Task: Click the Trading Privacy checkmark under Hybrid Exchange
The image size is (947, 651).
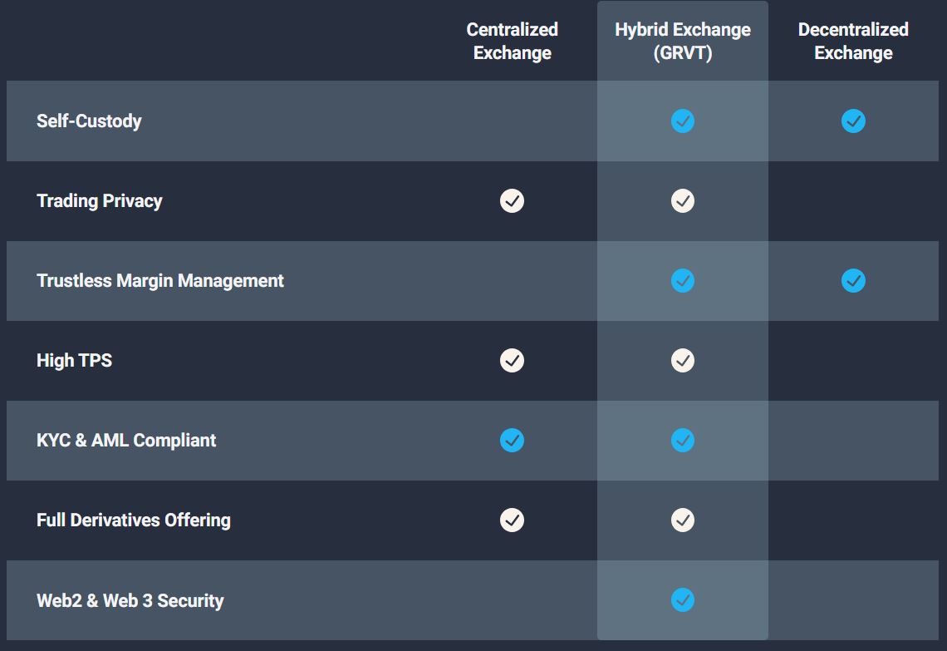Action: click(x=683, y=200)
